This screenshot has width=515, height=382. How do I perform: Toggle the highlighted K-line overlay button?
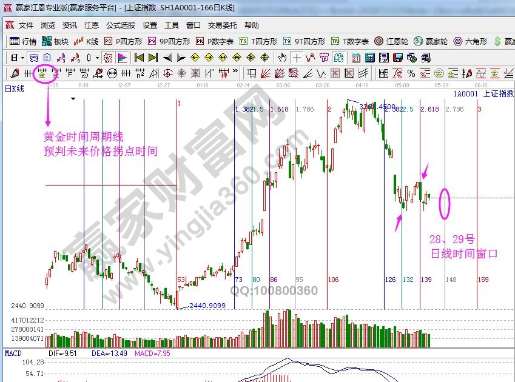pos(108,58)
